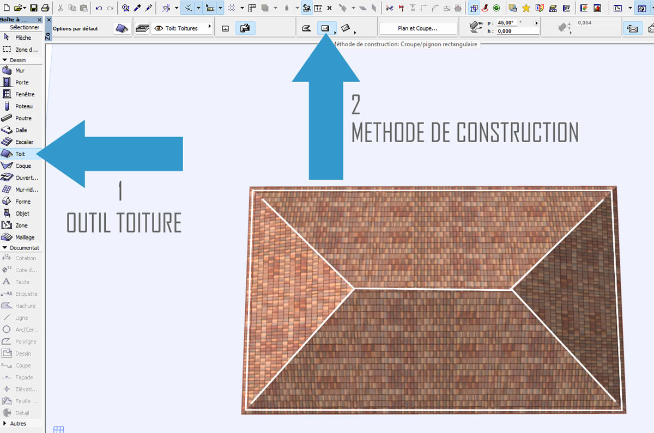The image size is (654, 433).
Task: Toggle the highlighted geometry method button
Action: [245, 28]
